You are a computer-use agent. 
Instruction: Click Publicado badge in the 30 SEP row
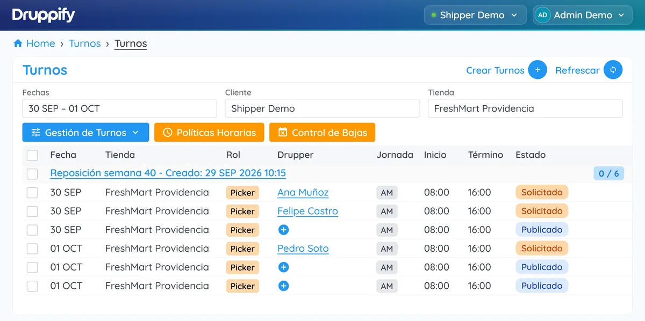(x=542, y=230)
